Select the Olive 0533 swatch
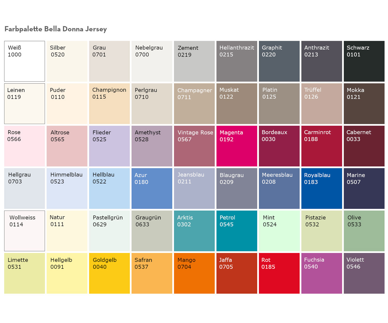Viewport: 388px width, 323px height. click(x=364, y=231)
